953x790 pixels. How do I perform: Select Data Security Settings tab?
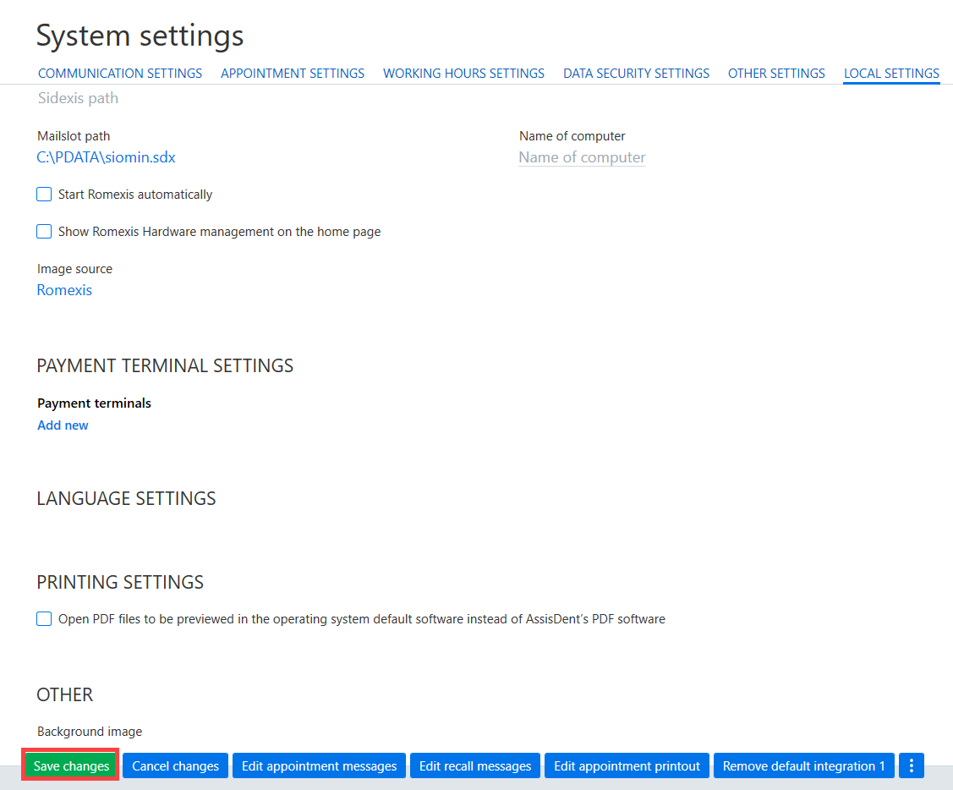pos(636,74)
